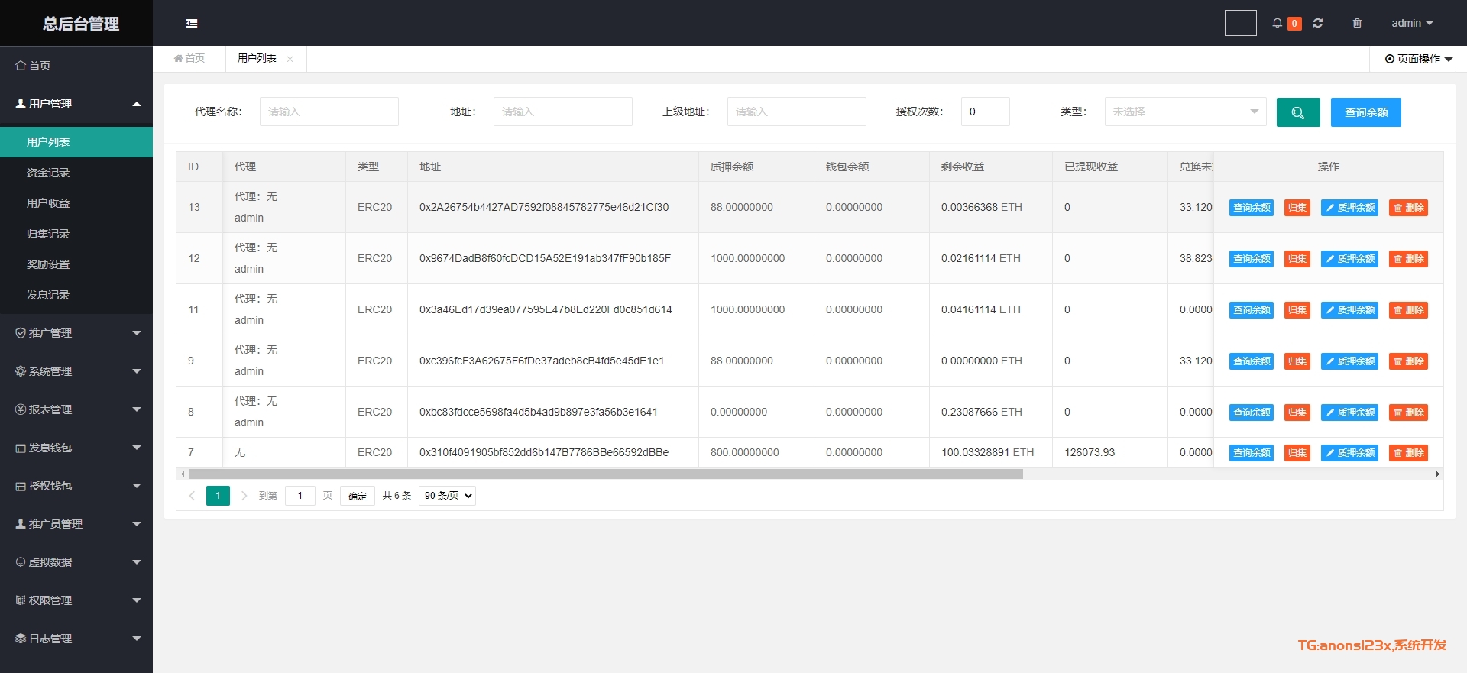The height and width of the screenshot is (673, 1467).
Task: Focus the 授权次数 input field
Action: pos(986,112)
